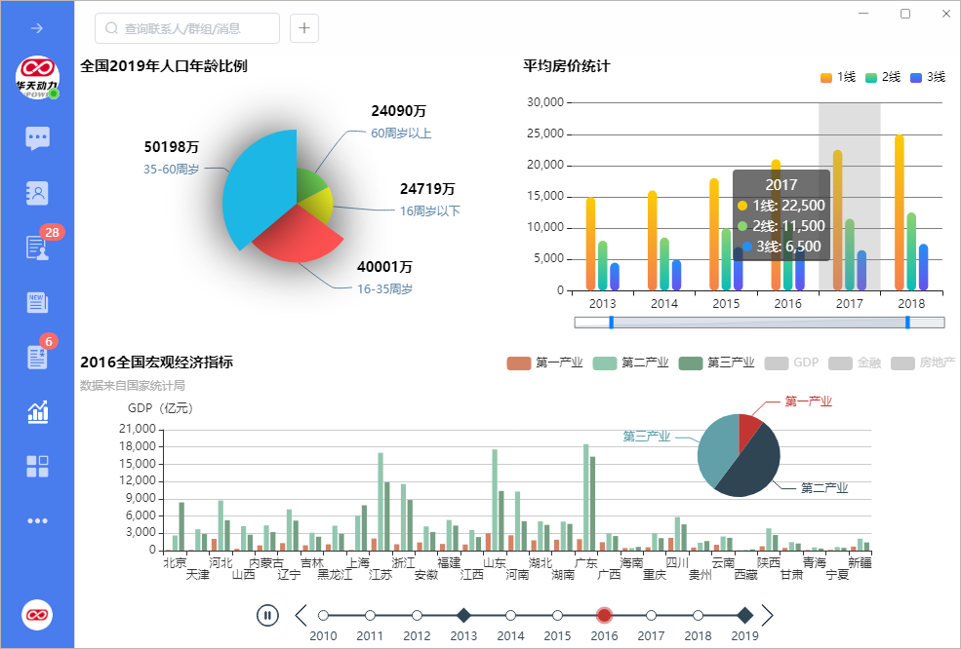This screenshot has width=961, height=649.
Task: Expand sidebar with top arrow
Action: pos(37,28)
